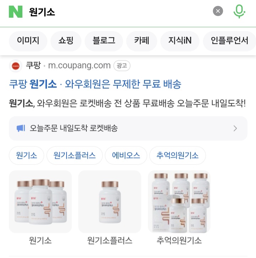Open the 인플루언서 tab
This screenshot has width=256, height=258.
[x=229, y=40]
